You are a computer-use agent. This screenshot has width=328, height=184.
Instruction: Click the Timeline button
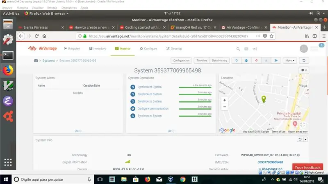[x=202, y=61]
